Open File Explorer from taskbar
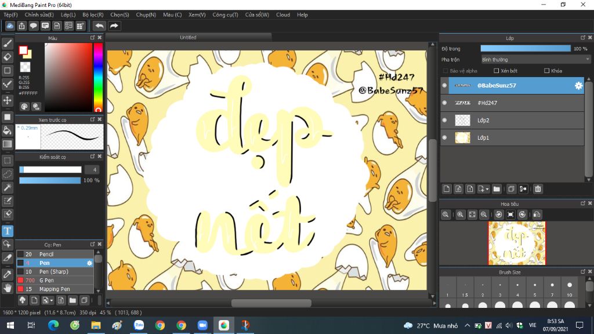The height and width of the screenshot is (334, 594). coord(96,325)
